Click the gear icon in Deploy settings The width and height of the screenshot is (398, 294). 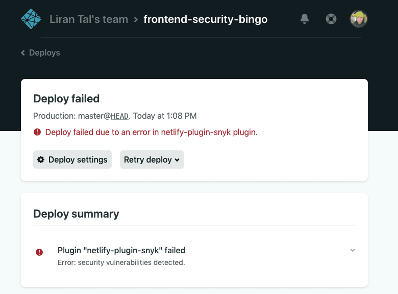pyautogui.click(x=41, y=159)
